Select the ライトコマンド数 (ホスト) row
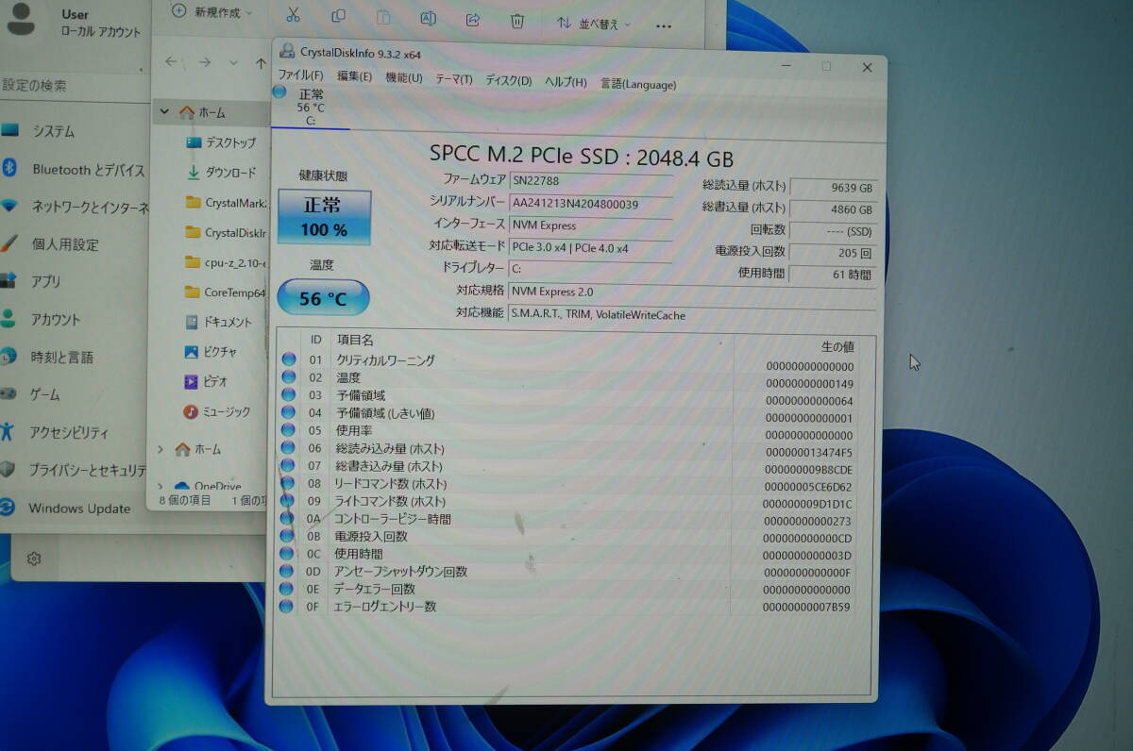This screenshot has width=1133, height=751. [x=566, y=503]
